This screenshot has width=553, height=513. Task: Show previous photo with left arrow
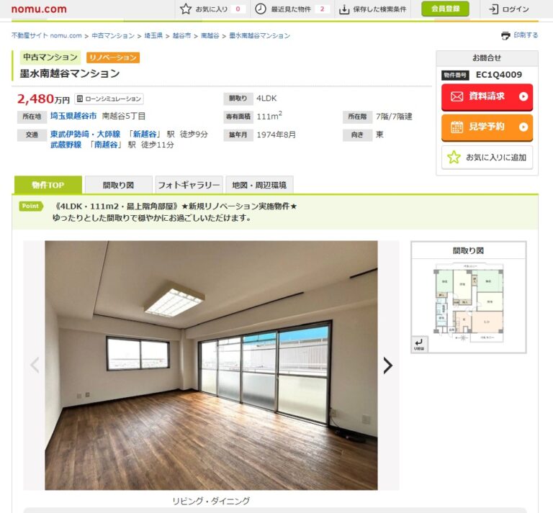tap(35, 365)
